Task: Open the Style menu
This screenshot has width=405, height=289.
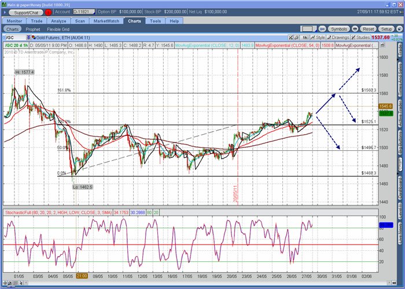Action: (x=318, y=38)
